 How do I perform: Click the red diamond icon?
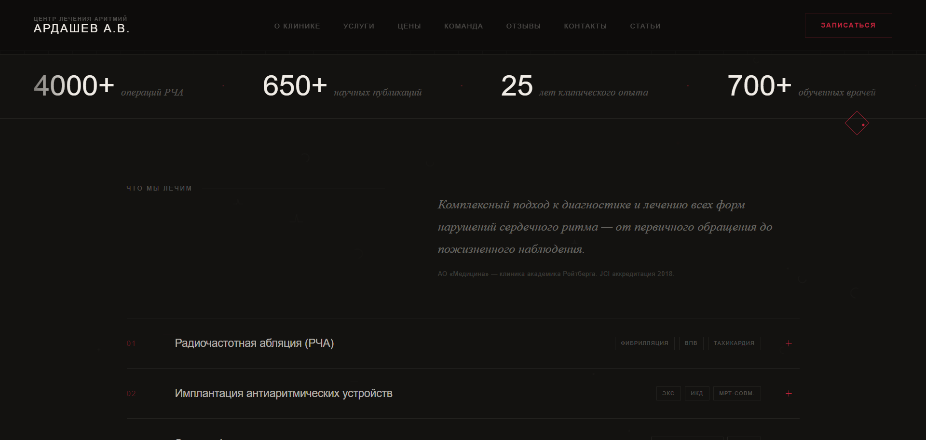(x=857, y=123)
